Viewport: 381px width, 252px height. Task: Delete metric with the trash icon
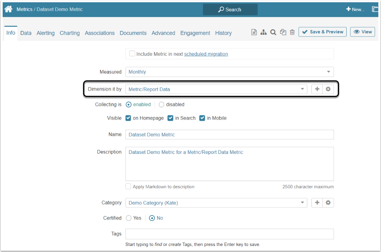[x=292, y=32]
